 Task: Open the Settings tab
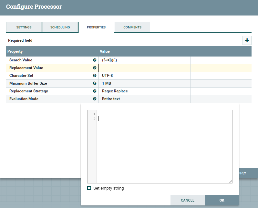click(24, 27)
